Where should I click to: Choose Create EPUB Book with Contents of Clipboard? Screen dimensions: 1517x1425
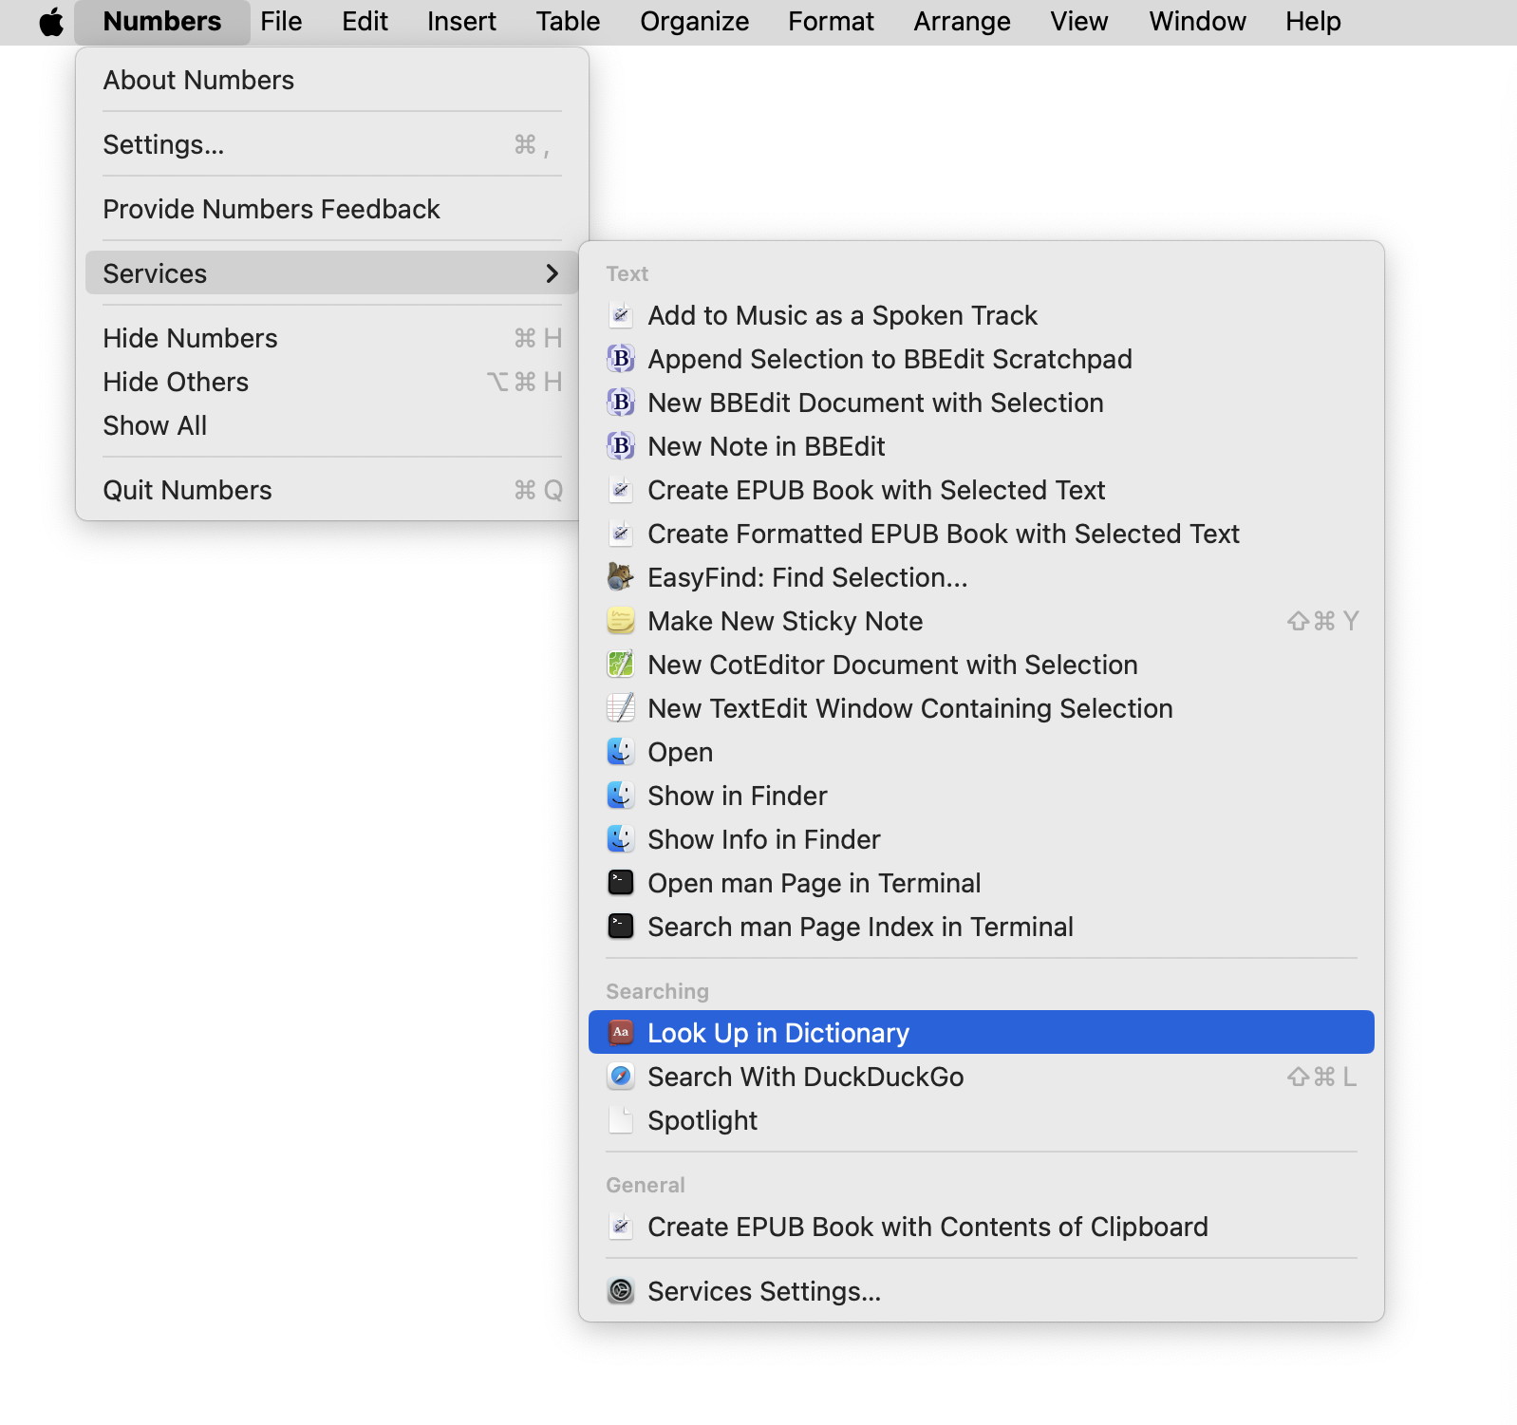[982, 1227]
